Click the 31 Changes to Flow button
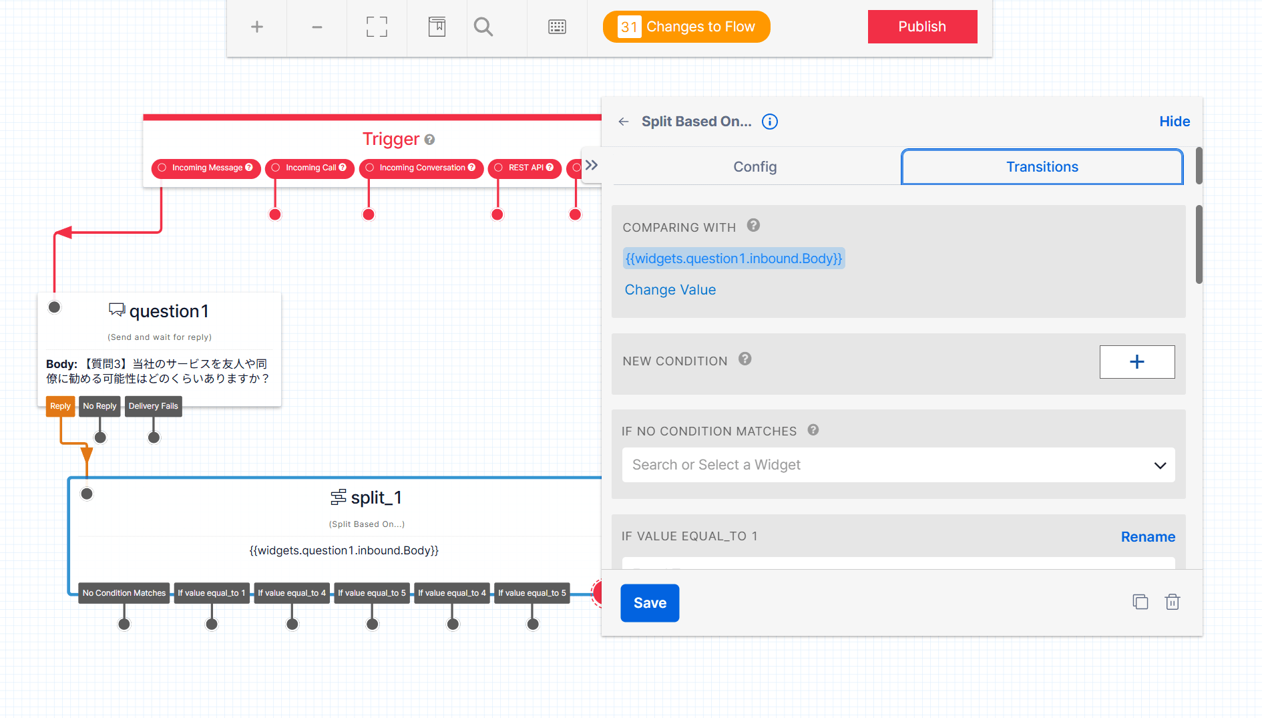 click(686, 27)
